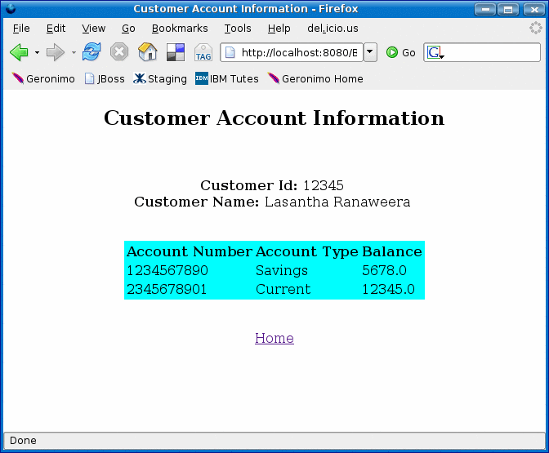Click the page icon in address bar

[230, 52]
